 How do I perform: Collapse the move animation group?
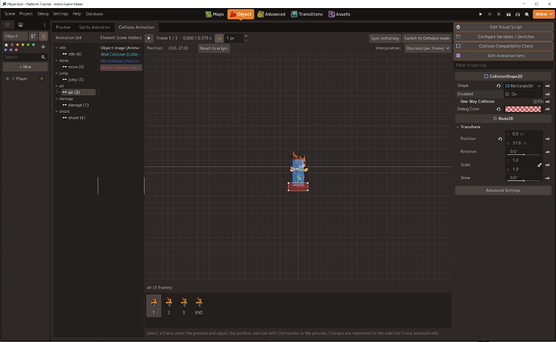(x=56, y=60)
